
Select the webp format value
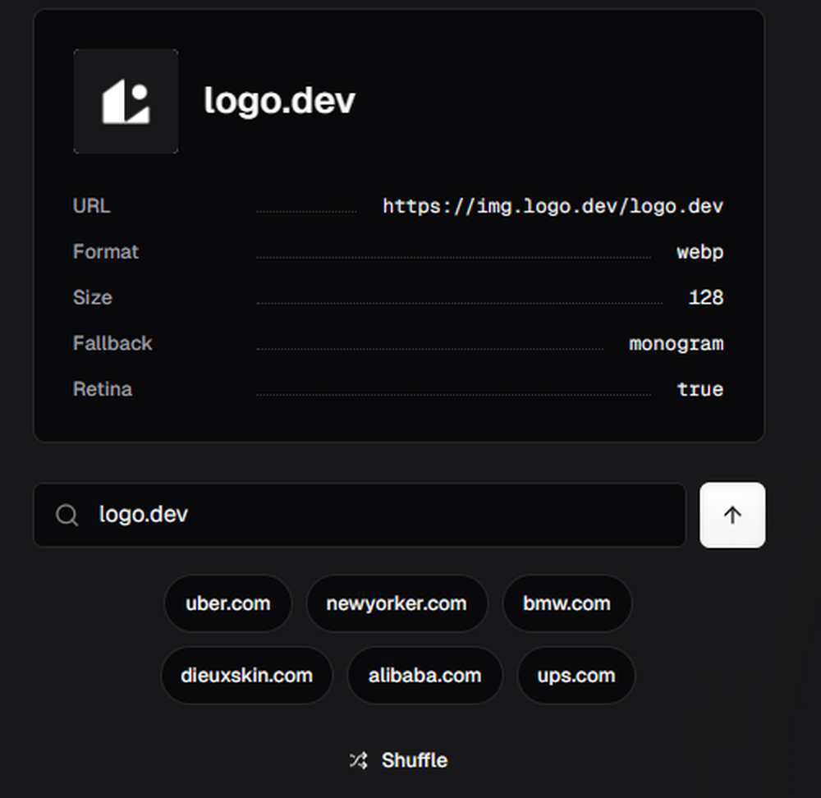coord(700,252)
